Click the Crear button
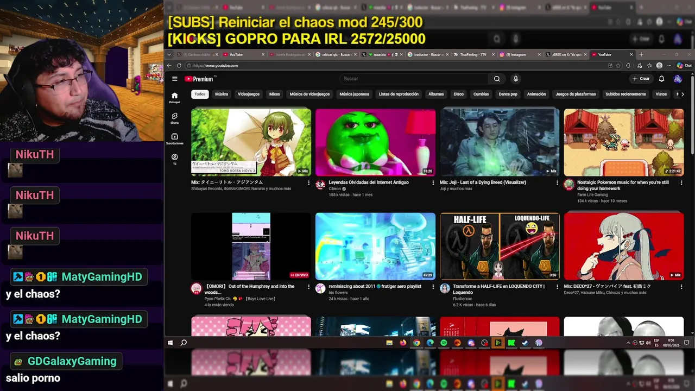 (x=641, y=79)
